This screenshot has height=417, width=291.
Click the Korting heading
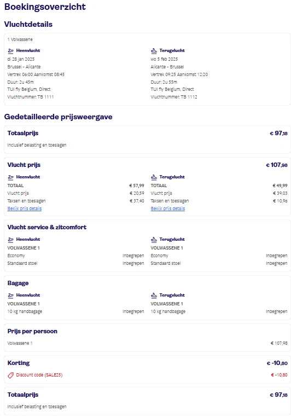point(19,363)
